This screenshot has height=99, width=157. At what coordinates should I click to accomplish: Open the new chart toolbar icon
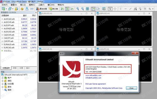(3, 9)
